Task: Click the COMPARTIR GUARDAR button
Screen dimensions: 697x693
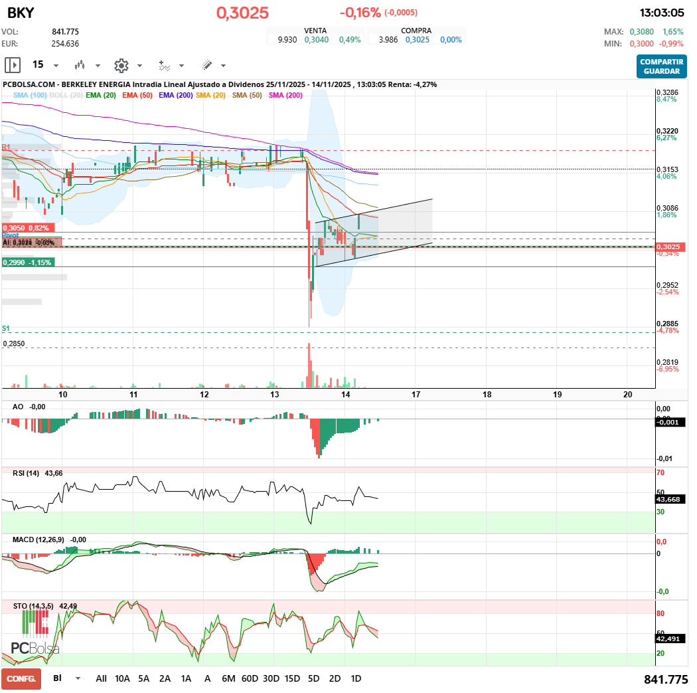Action: [661, 66]
